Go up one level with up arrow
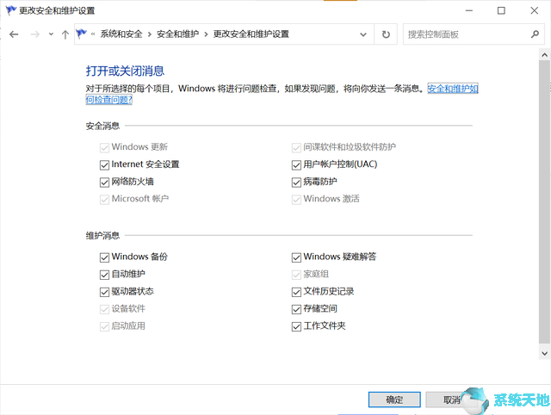The width and height of the screenshot is (551, 415). click(65, 34)
